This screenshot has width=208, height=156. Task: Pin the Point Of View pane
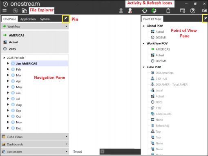tap(205, 18)
